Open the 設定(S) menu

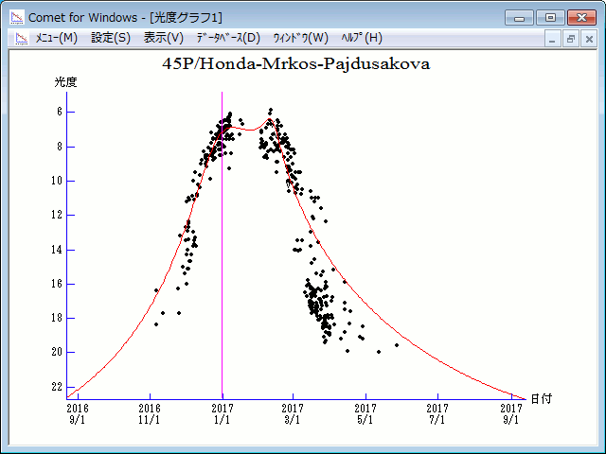[111, 38]
